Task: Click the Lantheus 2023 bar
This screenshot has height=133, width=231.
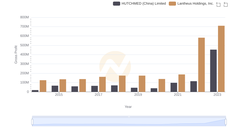Action: [x=221, y=59]
